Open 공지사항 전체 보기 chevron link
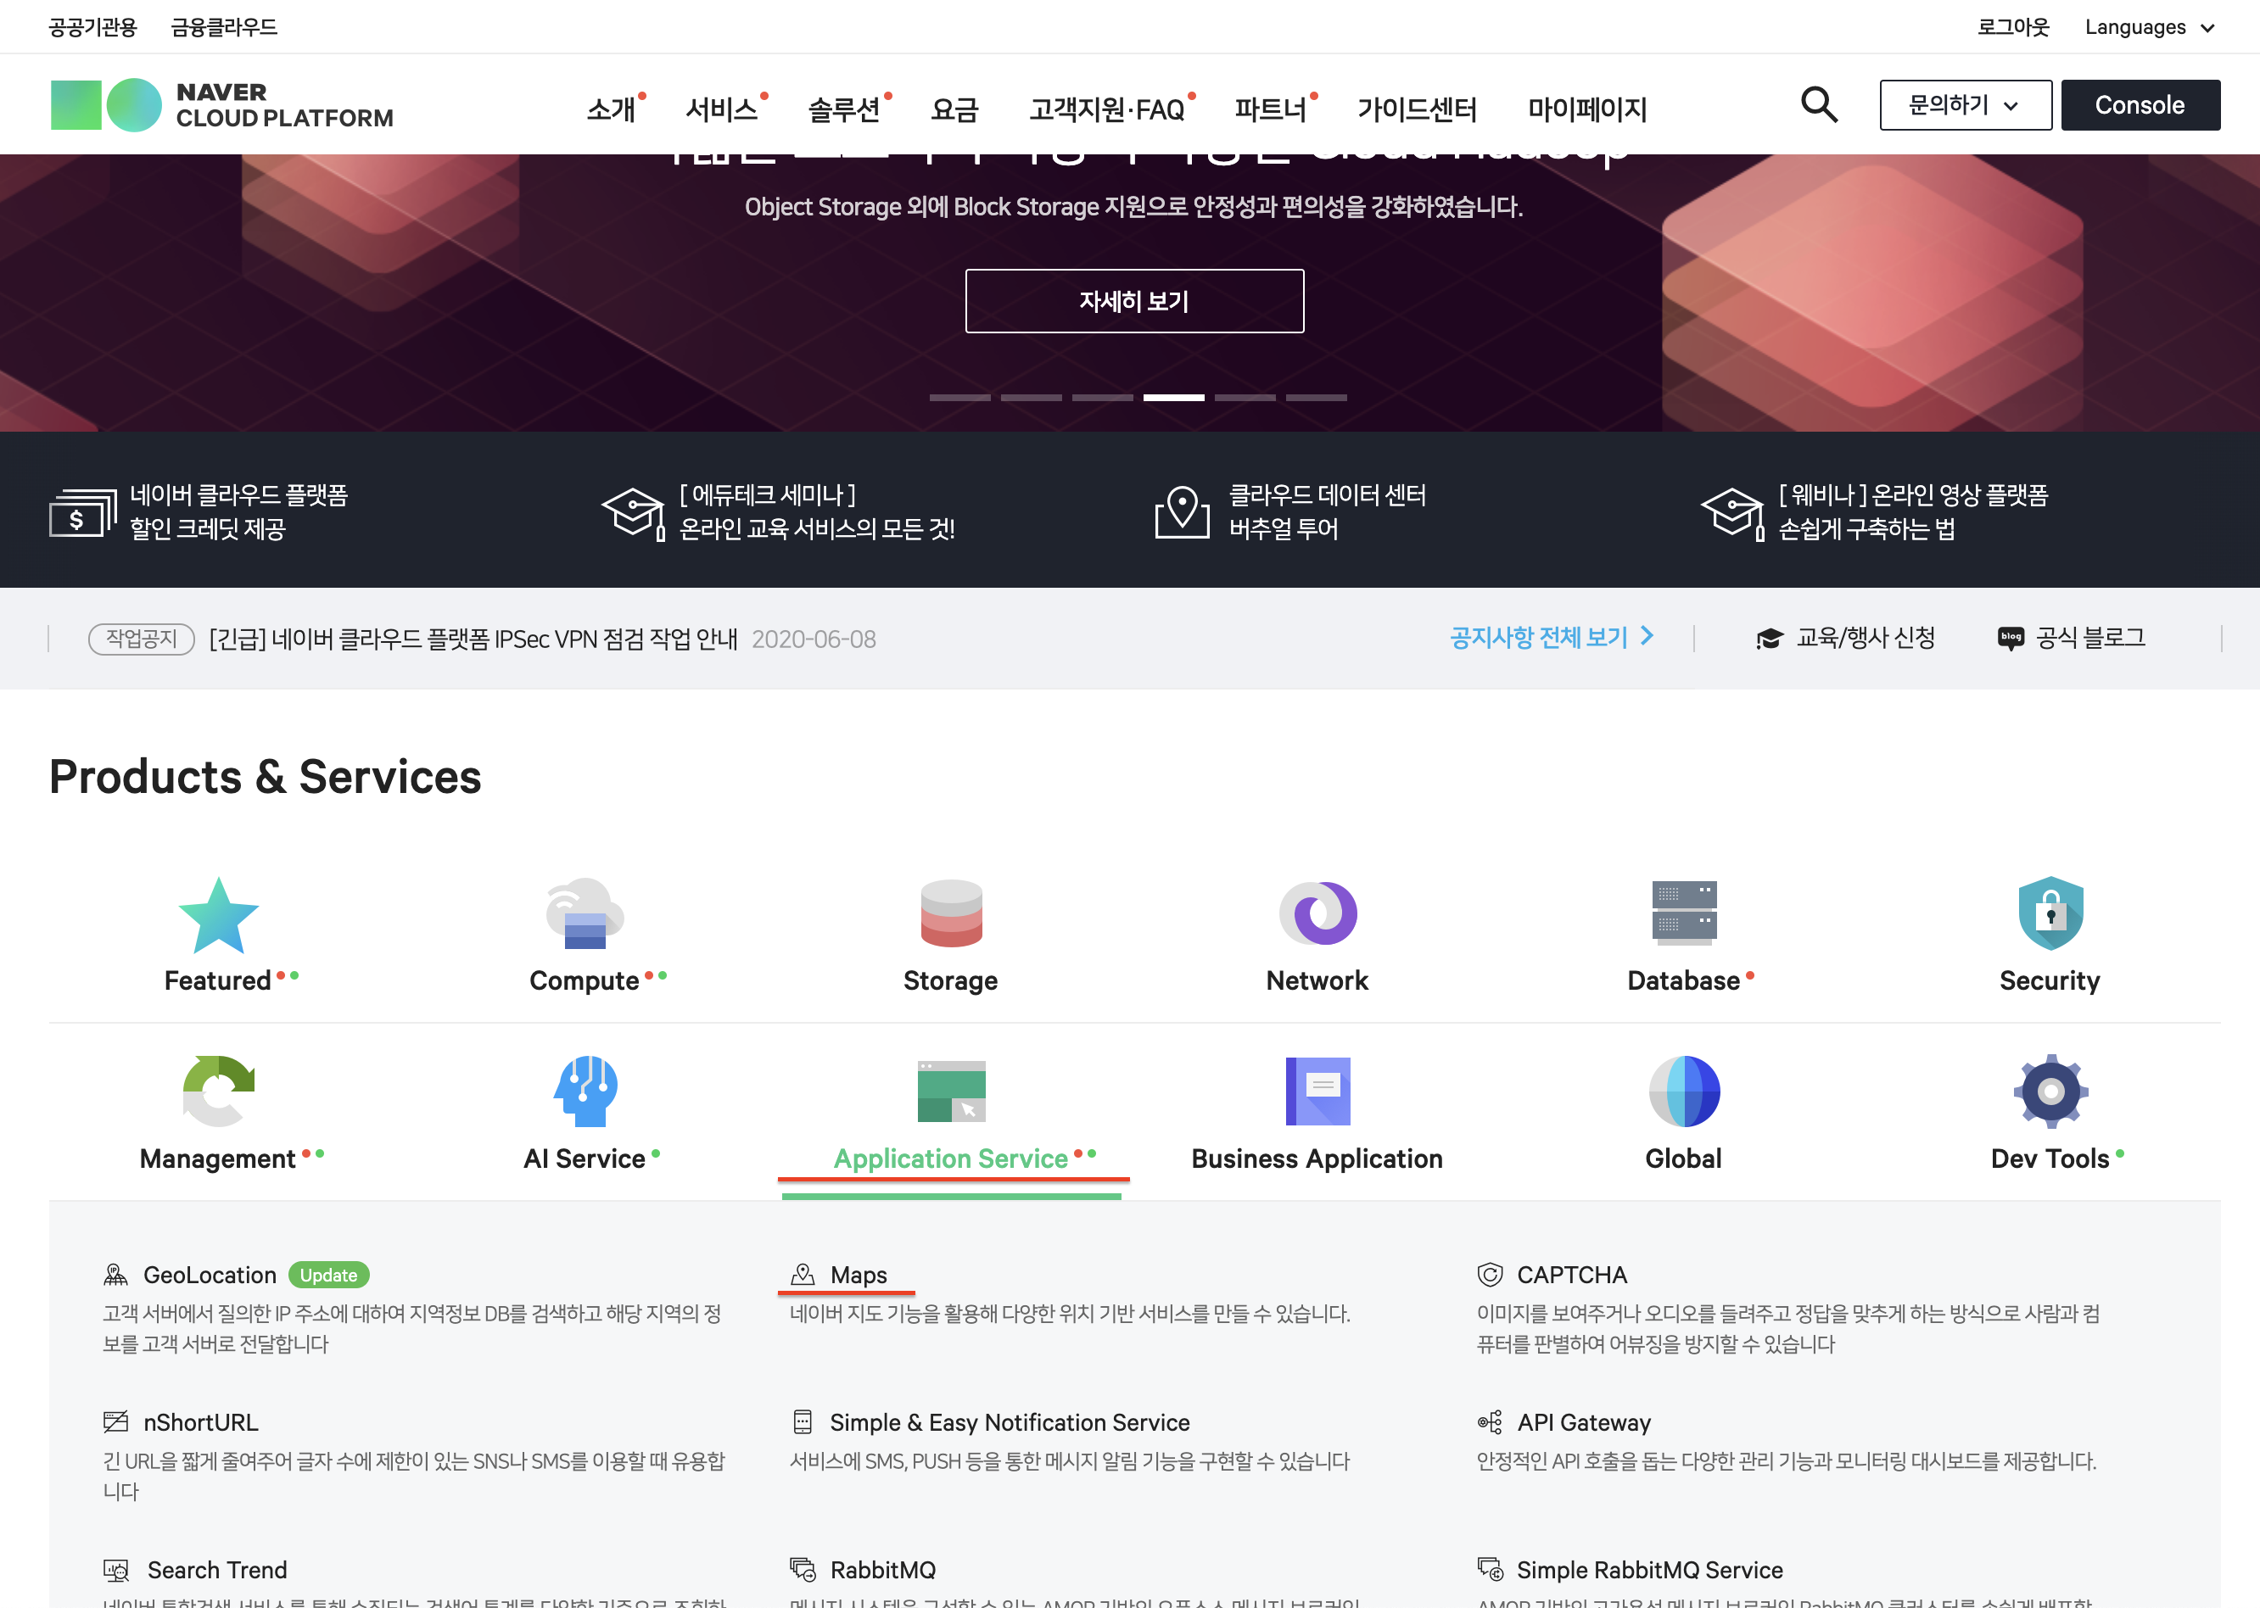Screen dimensions: 2260x1608 pyautogui.click(x=1551, y=637)
